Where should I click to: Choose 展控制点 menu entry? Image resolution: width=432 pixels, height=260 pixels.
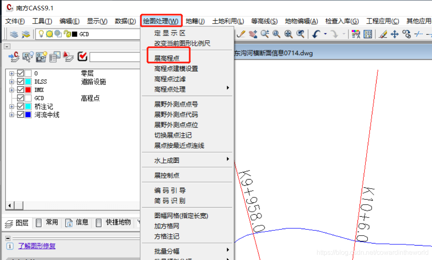[x=167, y=175]
